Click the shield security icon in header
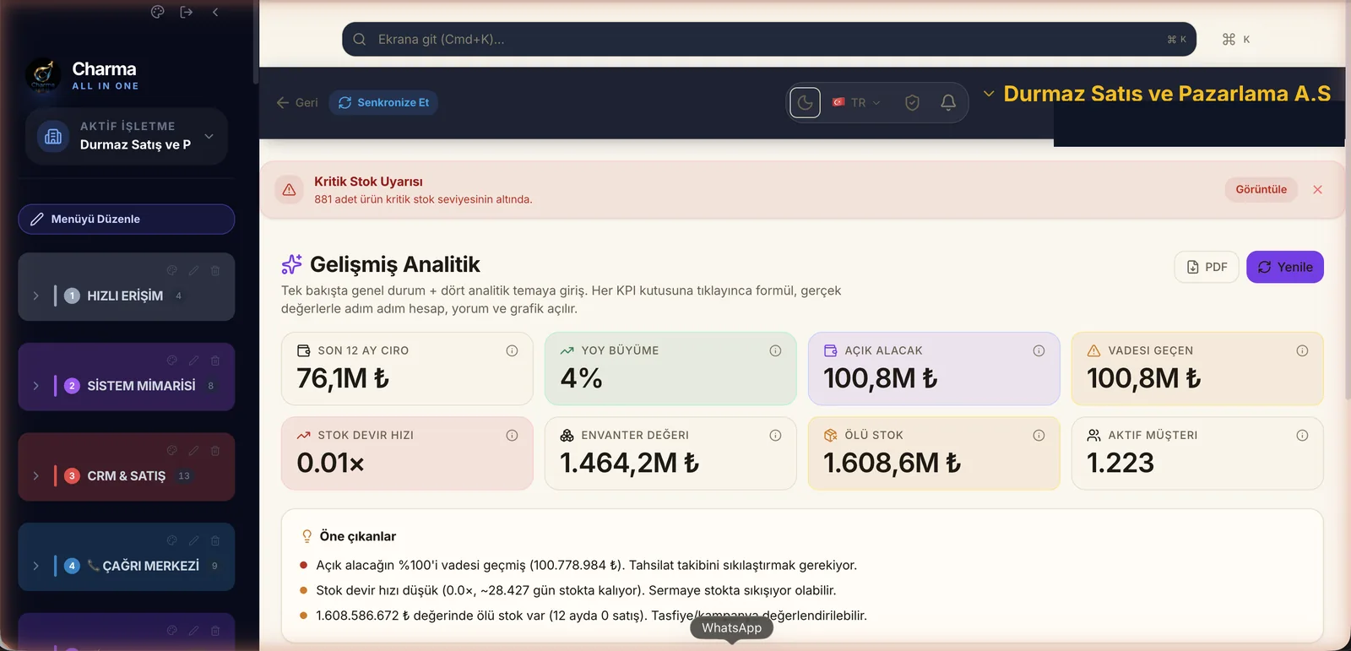 click(x=912, y=103)
